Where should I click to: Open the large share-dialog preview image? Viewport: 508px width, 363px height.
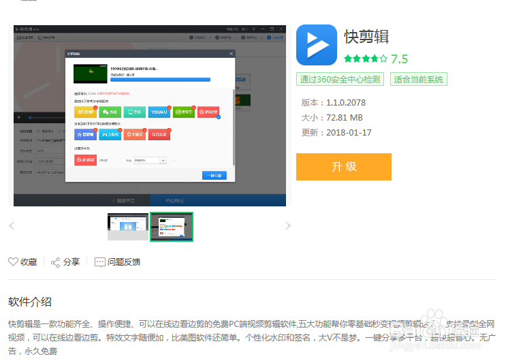click(150, 115)
